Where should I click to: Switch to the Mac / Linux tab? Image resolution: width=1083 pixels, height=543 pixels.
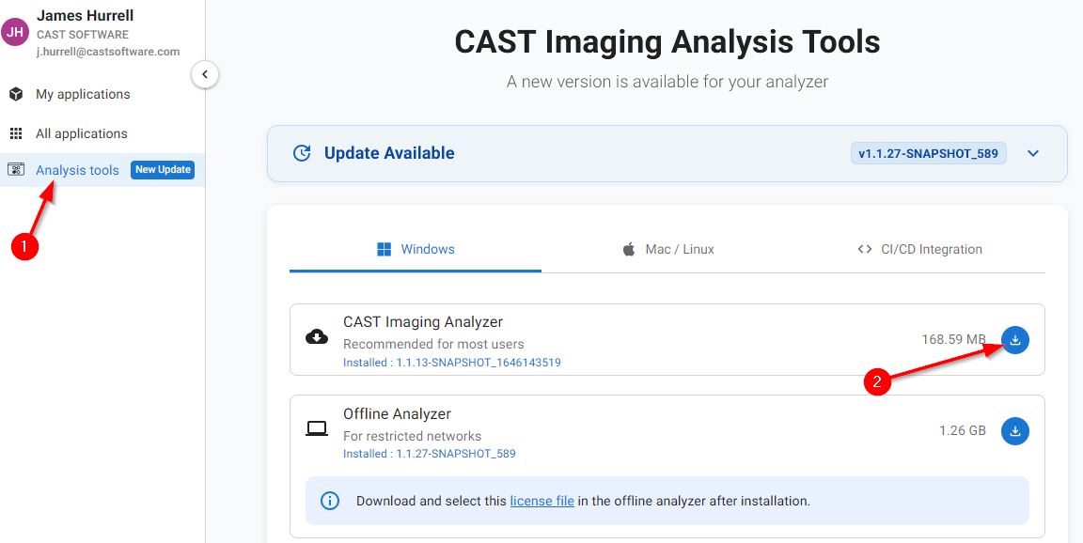click(667, 249)
